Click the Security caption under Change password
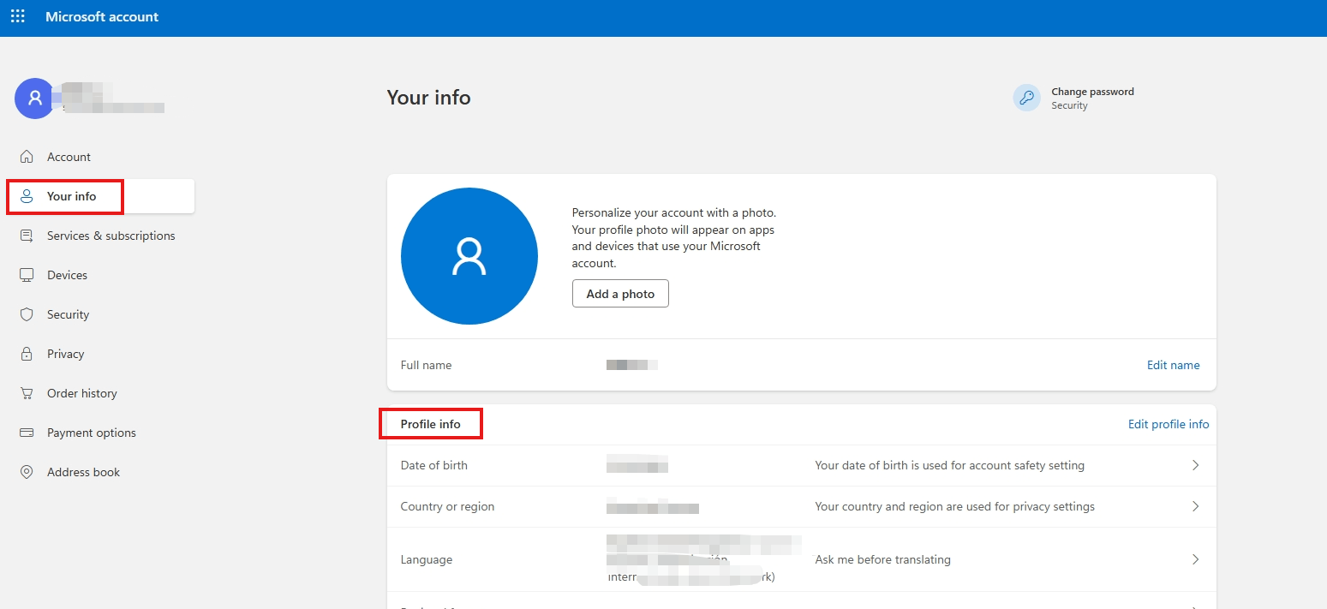Viewport: 1327px width, 609px height. 1069,106
